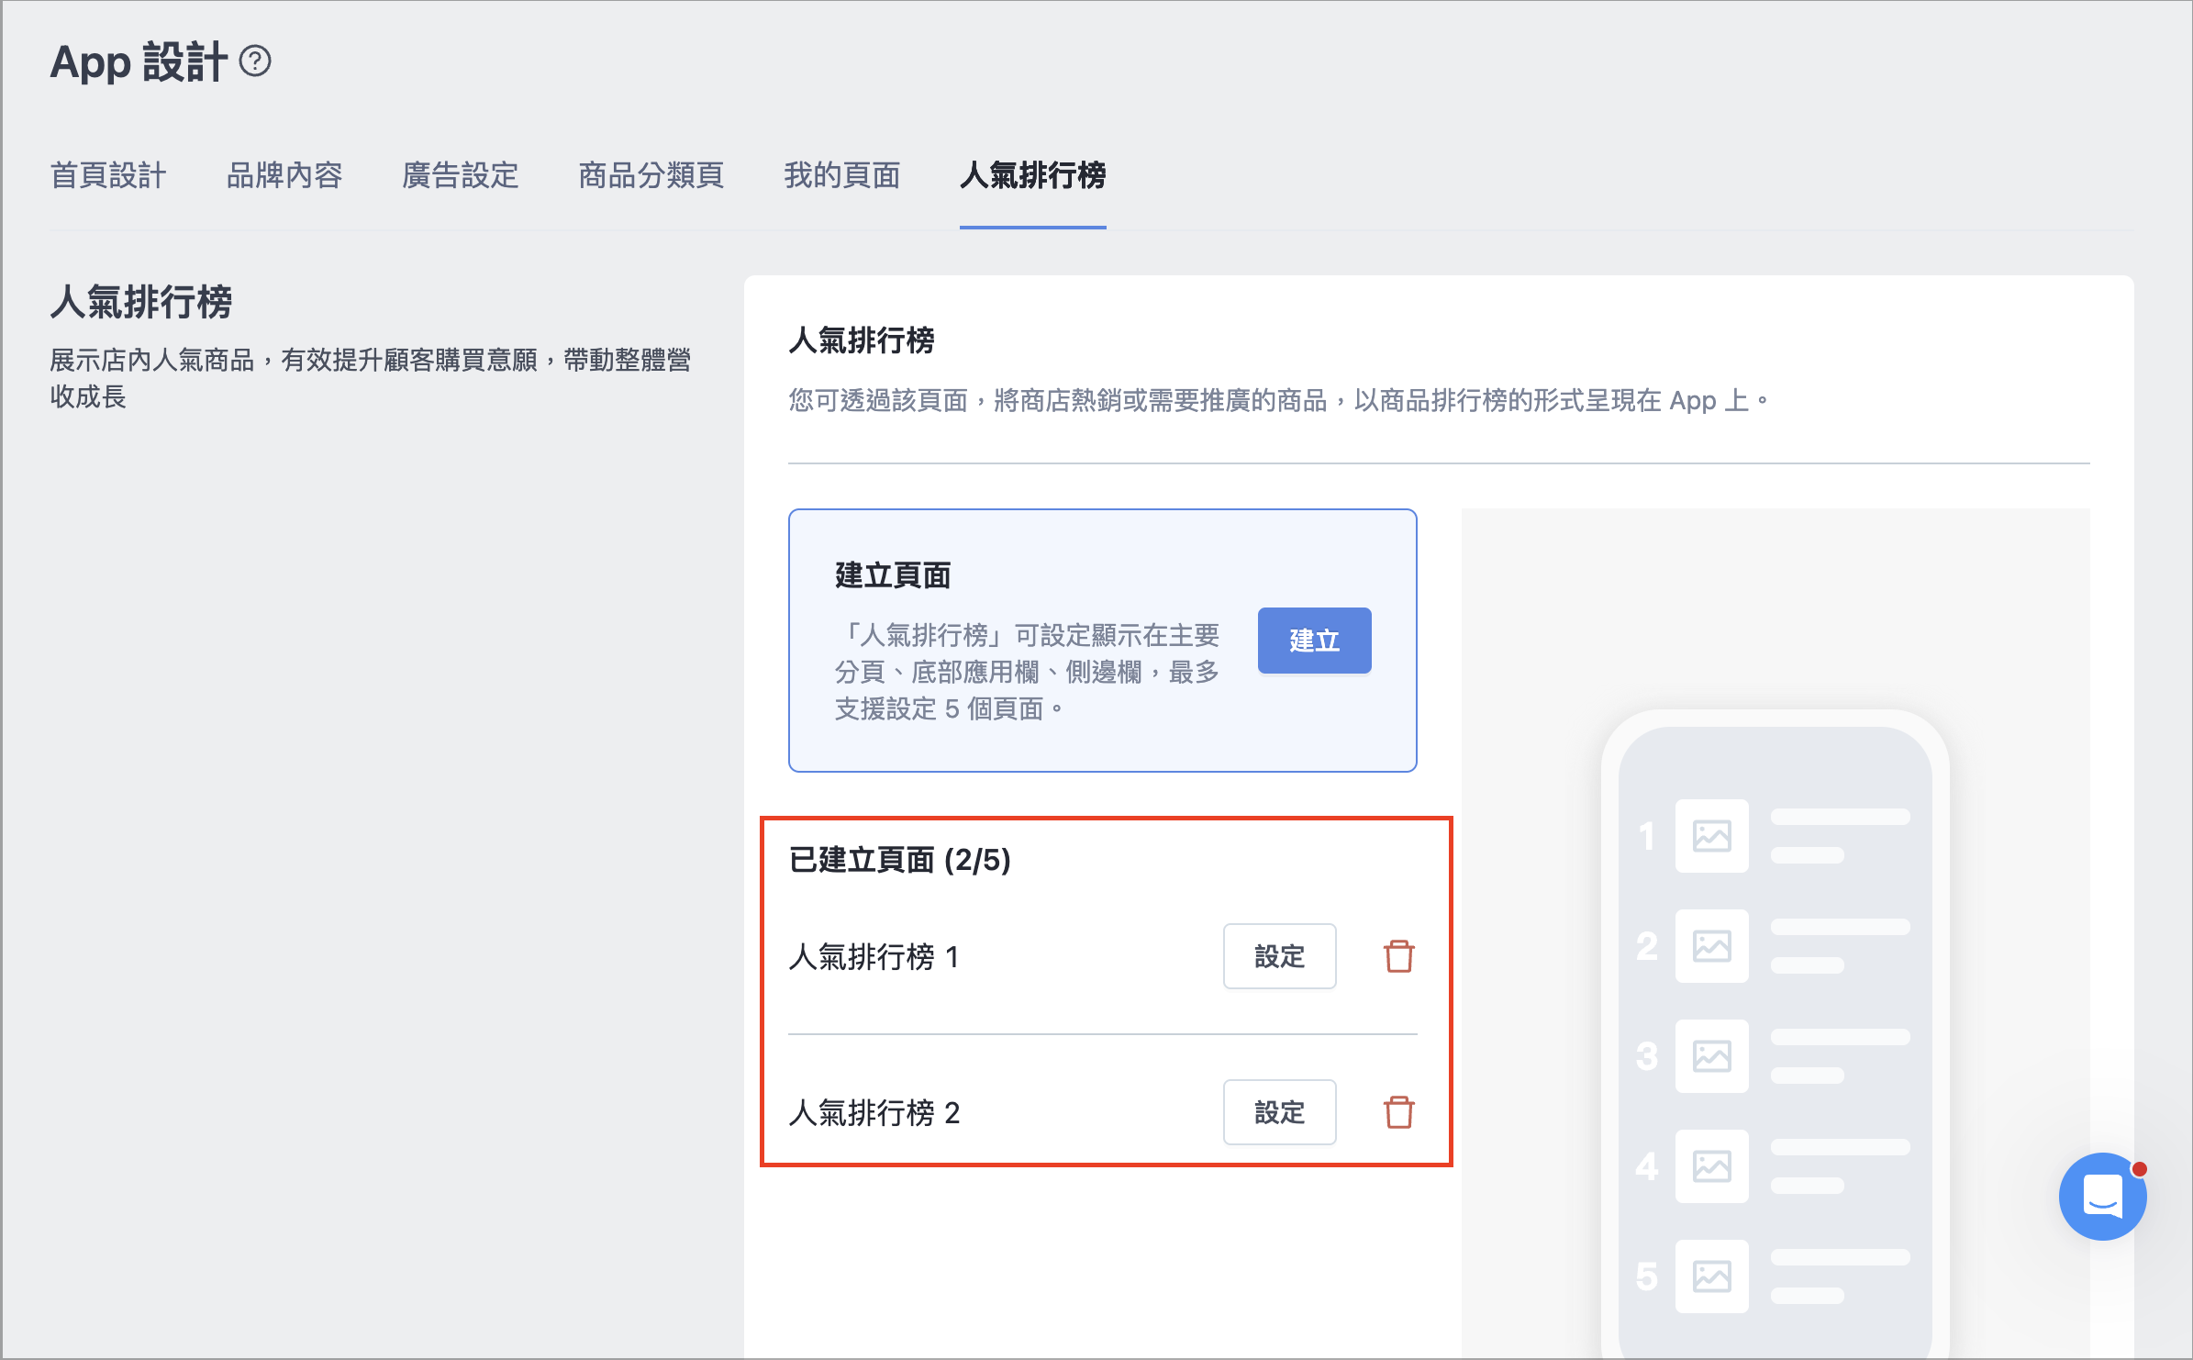Delete 人氣排行榜 2 with its trash icon
The width and height of the screenshot is (2193, 1360).
1398,1112
